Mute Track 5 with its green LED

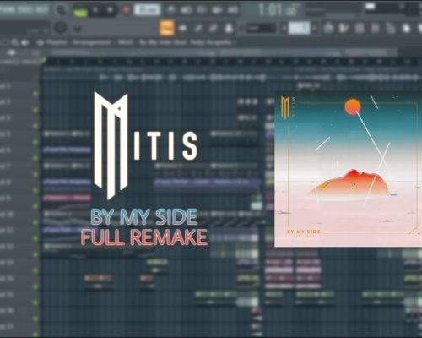[x=35, y=142]
